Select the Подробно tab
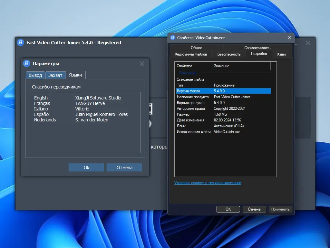Image resolution: width=330 pixels, height=248 pixels. pos(259,54)
